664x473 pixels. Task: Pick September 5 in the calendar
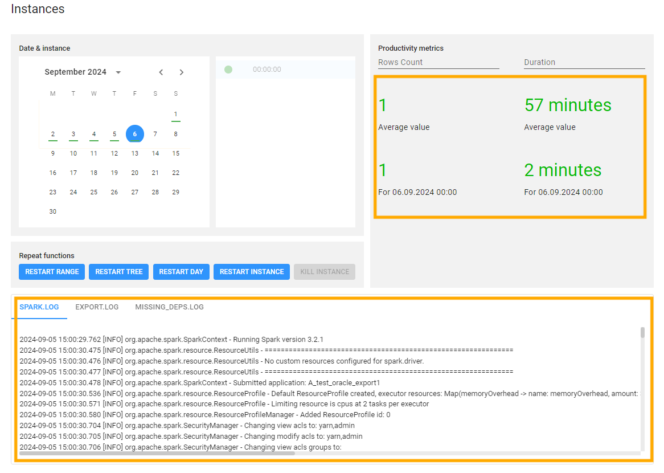pos(114,134)
